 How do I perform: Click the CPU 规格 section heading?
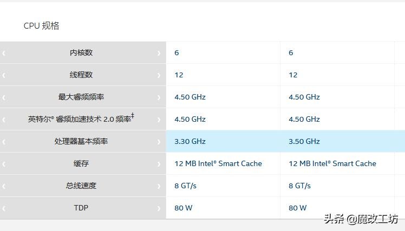[41, 26]
